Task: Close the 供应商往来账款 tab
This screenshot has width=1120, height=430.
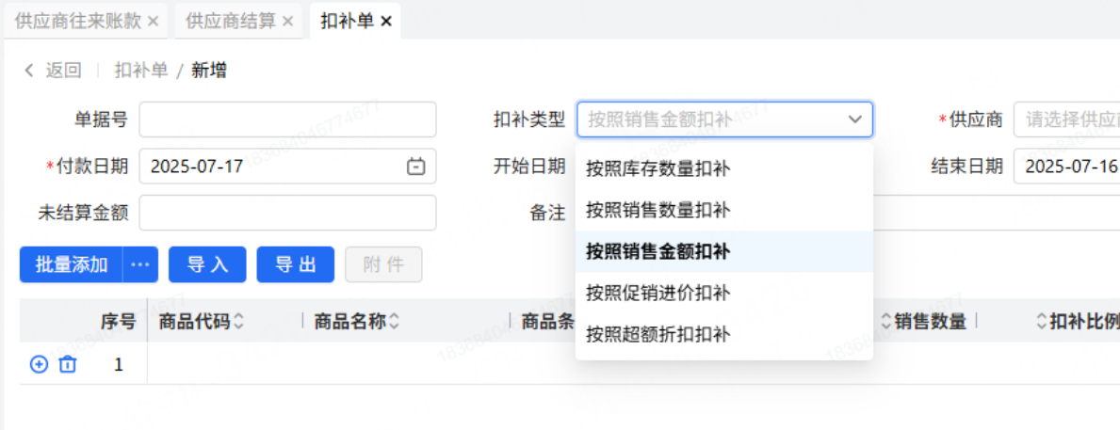Action: point(153,22)
